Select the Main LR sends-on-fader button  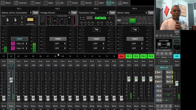pos(164,68)
